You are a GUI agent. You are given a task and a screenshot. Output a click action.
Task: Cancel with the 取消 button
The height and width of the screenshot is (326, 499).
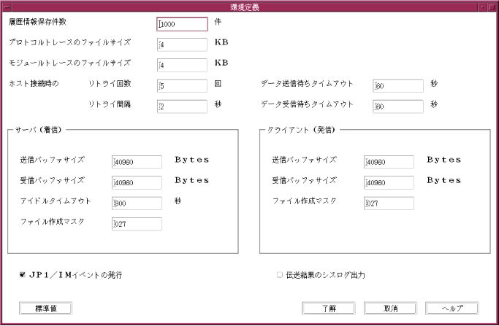[390, 308]
